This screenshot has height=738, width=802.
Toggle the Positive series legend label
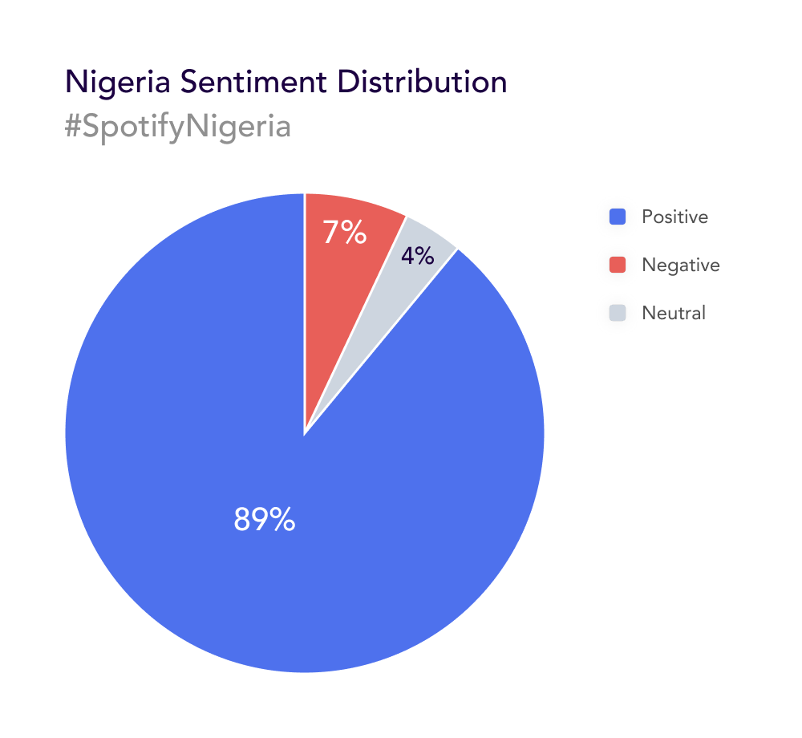pos(674,217)
